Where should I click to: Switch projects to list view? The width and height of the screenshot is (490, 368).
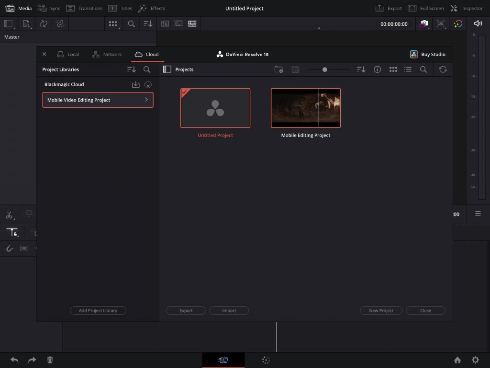pos(408,69)
